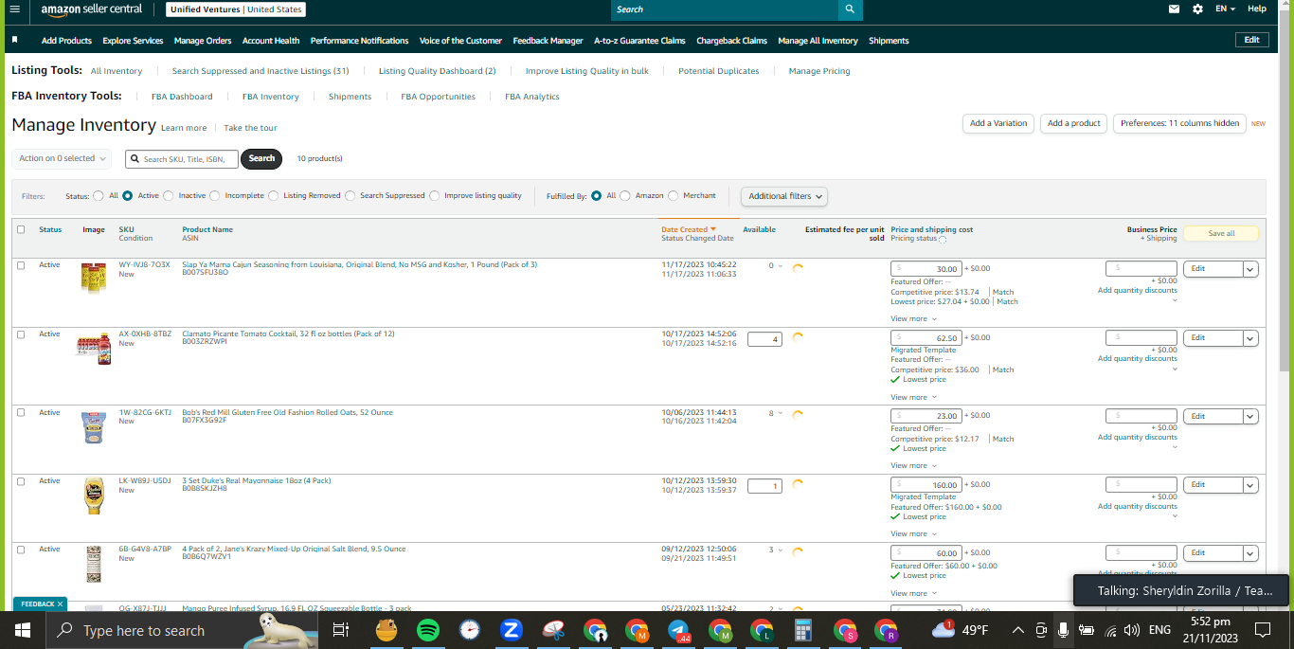Open Windows Start menu

(22, 630)
